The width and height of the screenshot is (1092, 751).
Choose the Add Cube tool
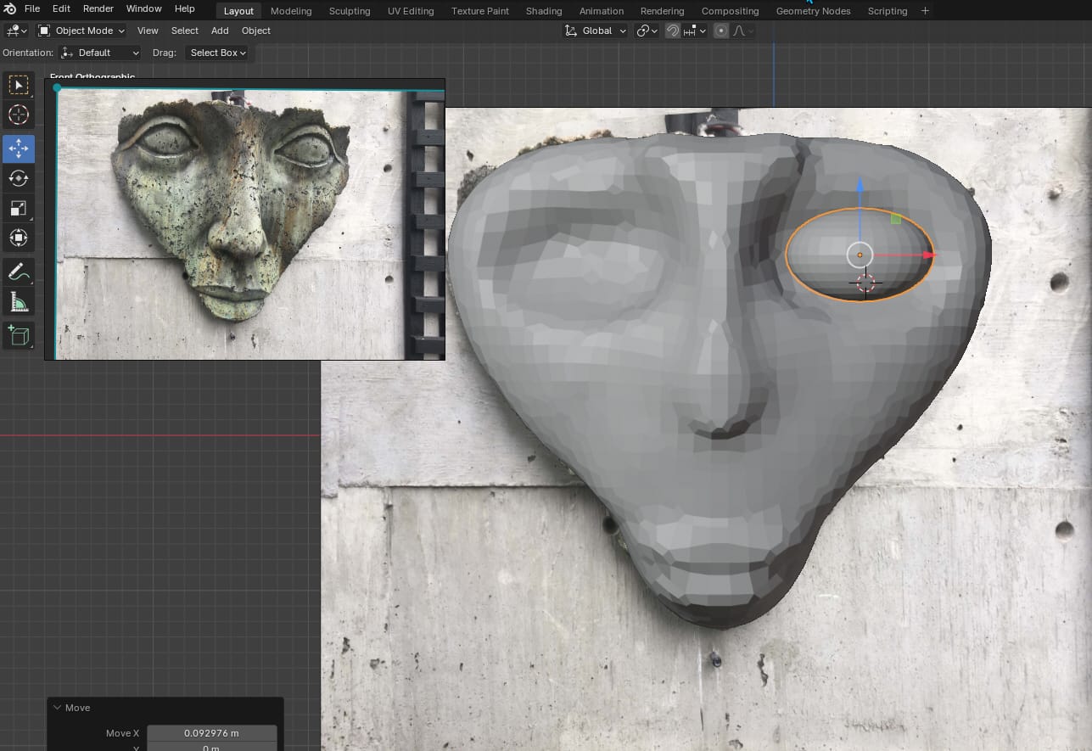18,335
